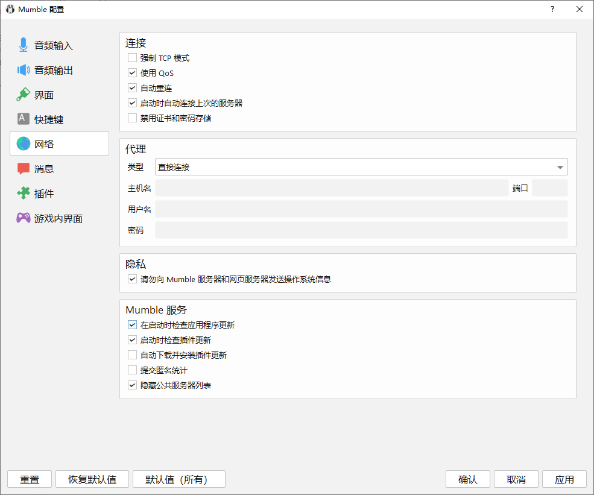
Task: Enable 提交匿名统计 checkbox
Action: pyautogui.click(x=133, y=370)
